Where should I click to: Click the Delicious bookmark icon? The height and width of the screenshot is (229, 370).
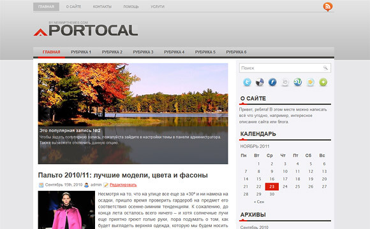260,82
